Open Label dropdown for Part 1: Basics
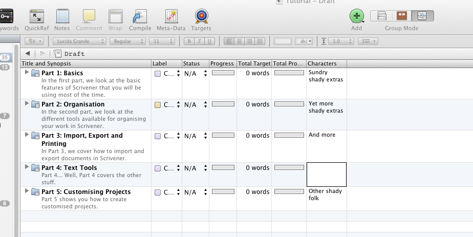 point(167,74)
